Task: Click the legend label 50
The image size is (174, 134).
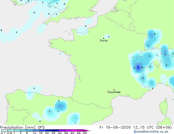Action: click(x=85, y=133)
